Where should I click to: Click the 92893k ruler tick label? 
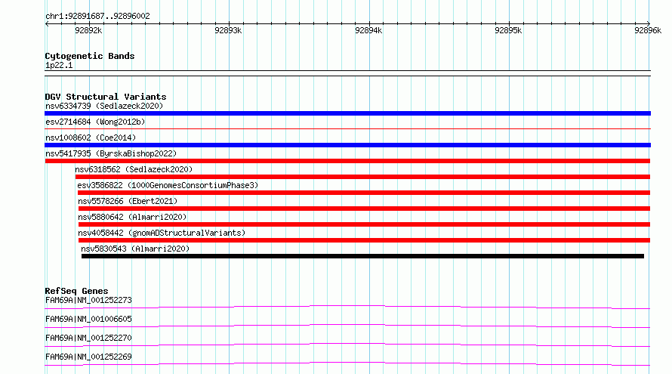pos(228,30)
